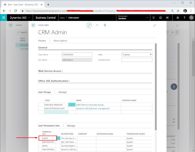The image size is (195, 152).
Task: Open the Dynamics 365 app launcher waffle
Action: [x=4, y=18]
